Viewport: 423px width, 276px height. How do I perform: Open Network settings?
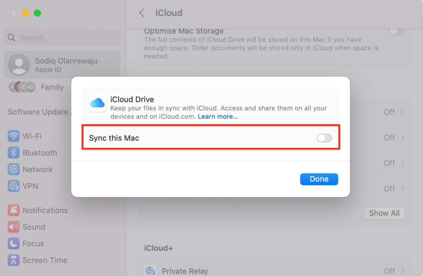38,169
